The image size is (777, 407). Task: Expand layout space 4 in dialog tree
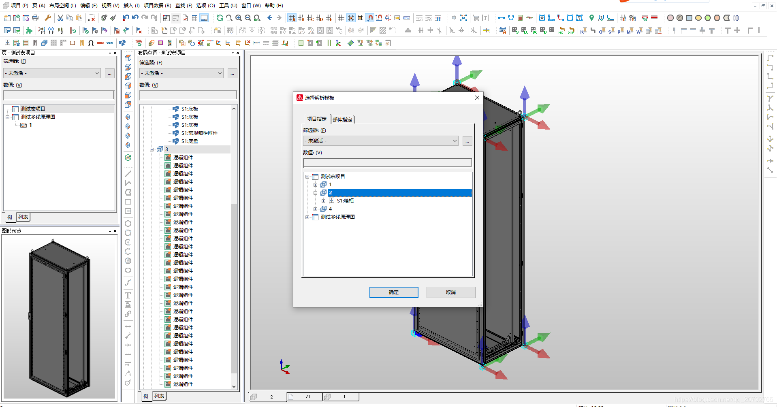tap(316, 209)
